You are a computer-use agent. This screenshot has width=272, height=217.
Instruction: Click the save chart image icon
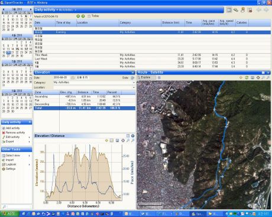(x=117, y=140)
